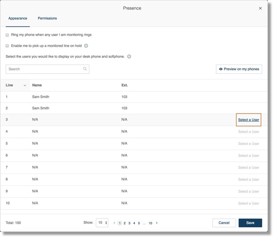The image size is (274, 238).
Task: Go to page 4 in pagination
Action: pyautogui.click(x=134, y=223)
